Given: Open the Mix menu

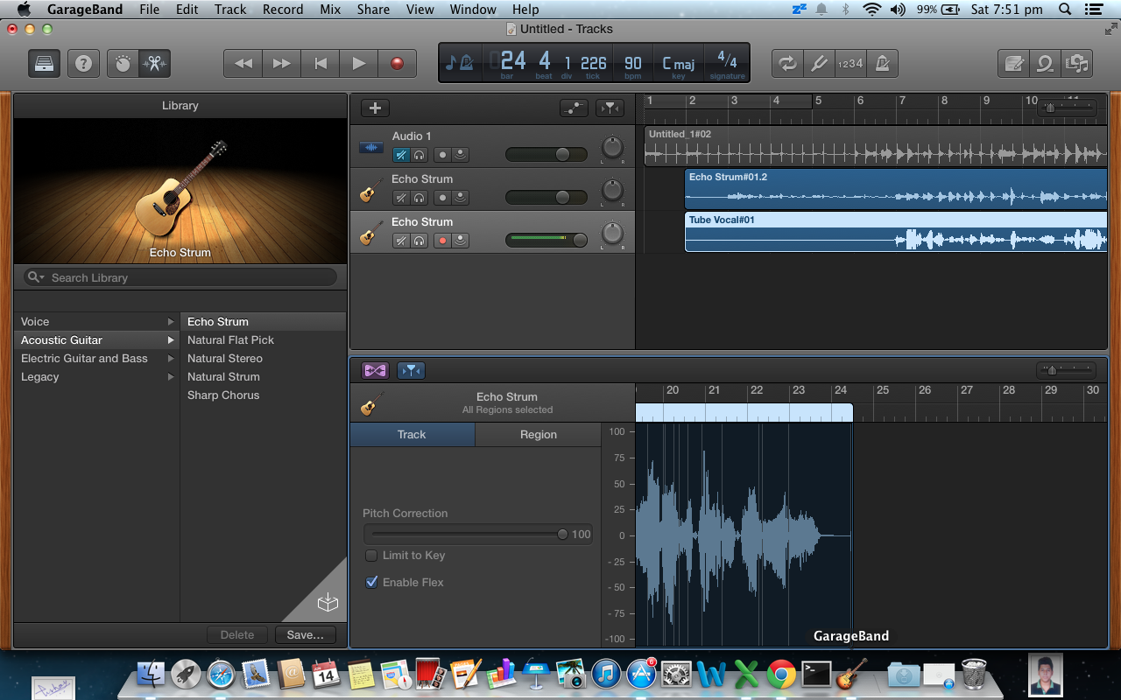Looking at the screenshot, I should click(x=330, y=10).
